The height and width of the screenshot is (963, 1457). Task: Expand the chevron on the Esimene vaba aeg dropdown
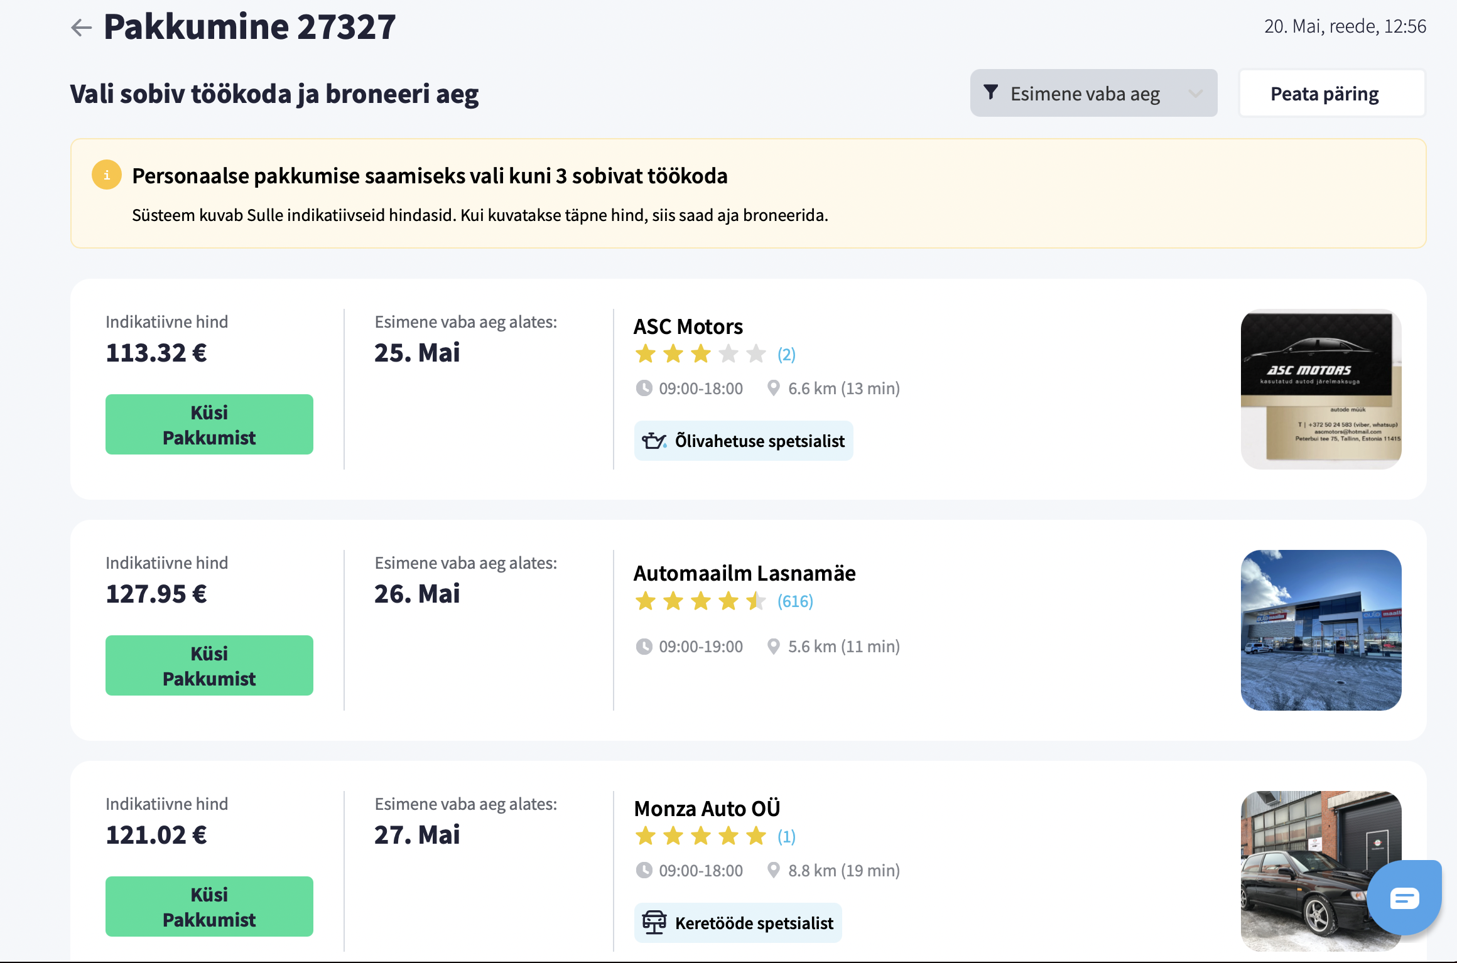tap(1195, 94)
